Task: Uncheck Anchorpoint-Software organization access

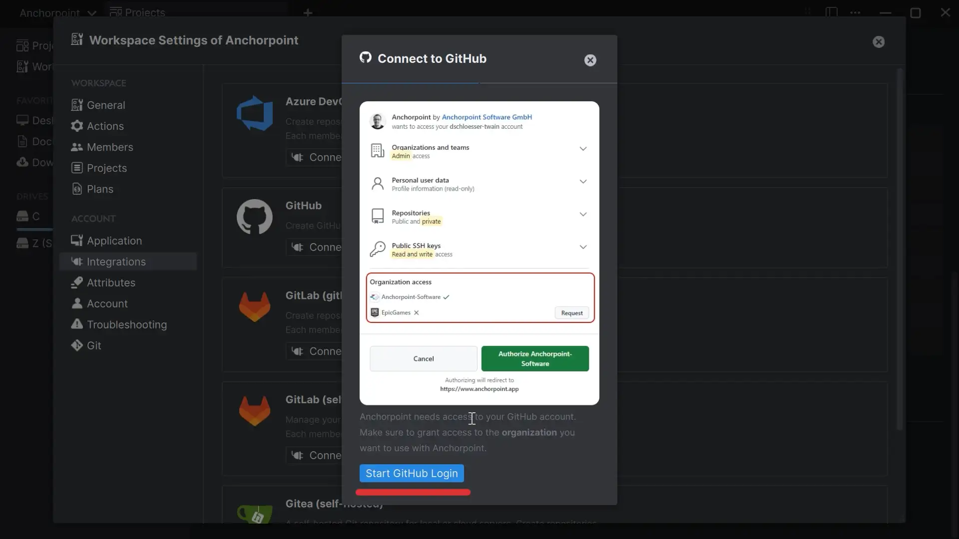Action: pyautogui.click(x=446, y=297)
